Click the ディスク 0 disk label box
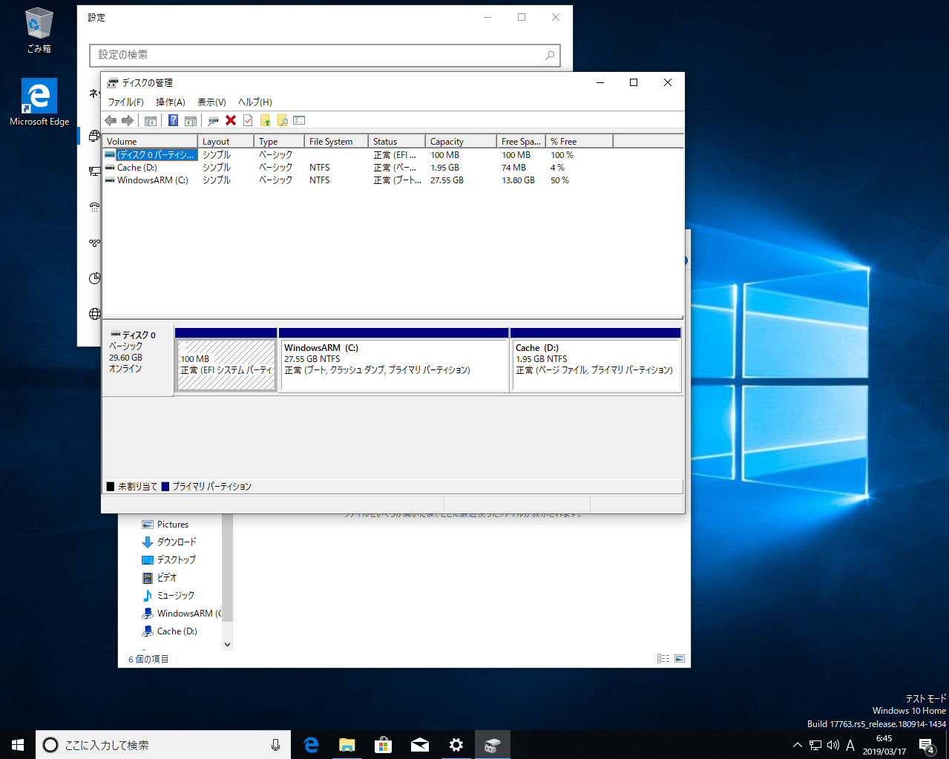This screenshot has height=759, width=949. pos(137,360)
